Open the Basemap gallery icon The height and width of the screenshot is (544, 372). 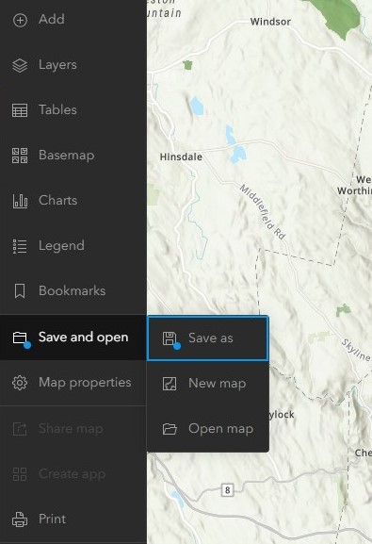pos(20,156)
